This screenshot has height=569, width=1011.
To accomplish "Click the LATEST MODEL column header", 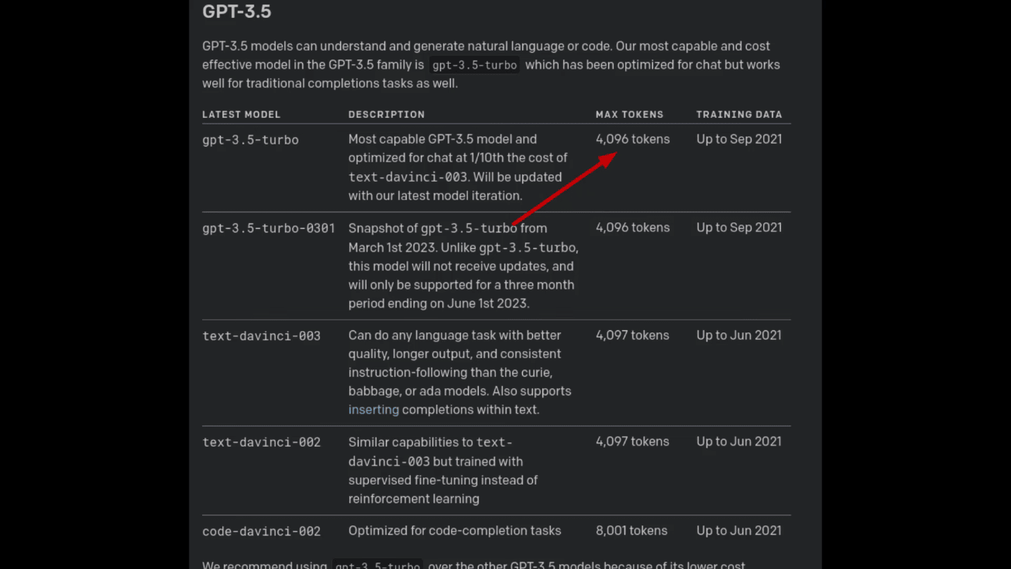I will (241, 114).
